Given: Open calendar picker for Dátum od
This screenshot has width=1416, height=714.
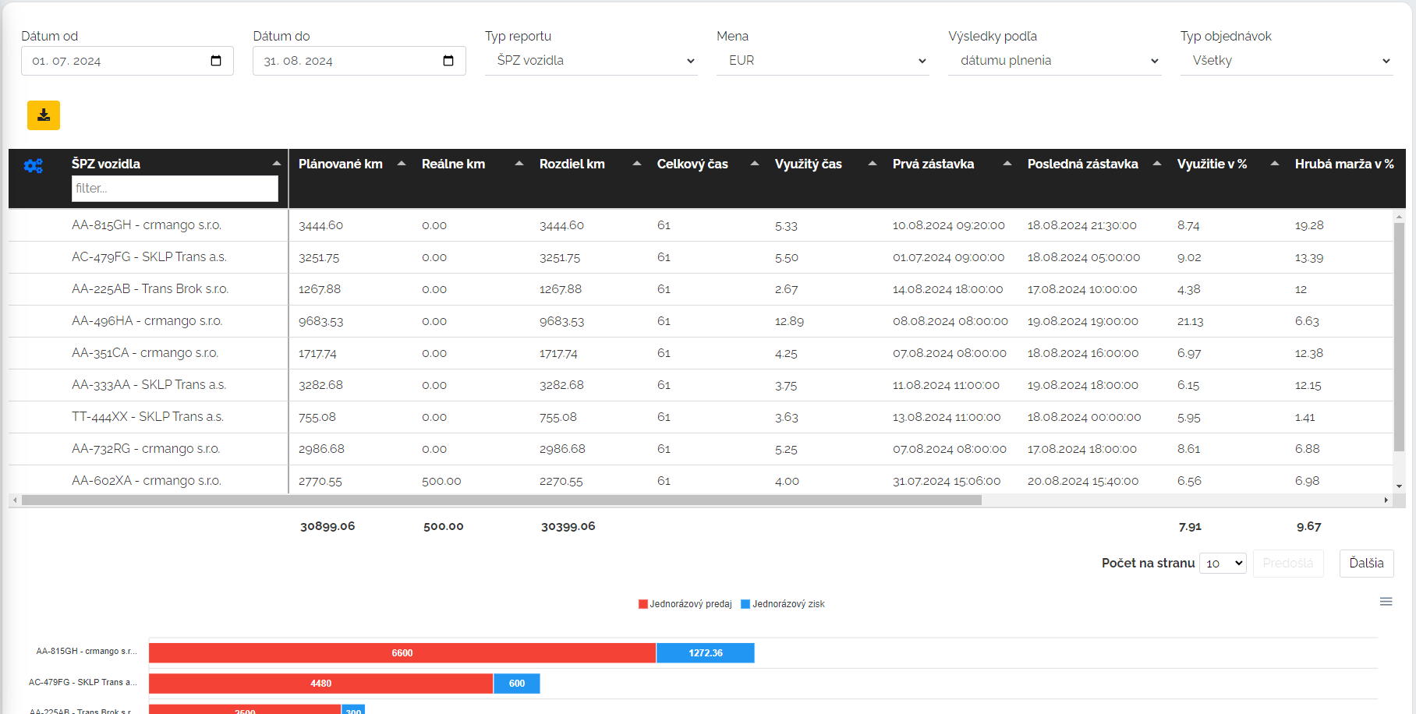Looking at the screenshot, I should tap(216, 61).
